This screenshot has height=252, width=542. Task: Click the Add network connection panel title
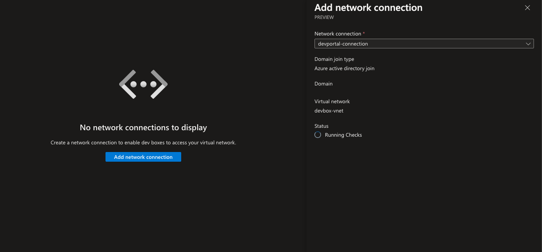(x=368, y=8)
